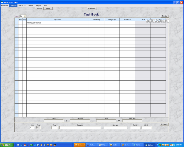Click the yellow smiley quick launch icon

click(51, 145)
